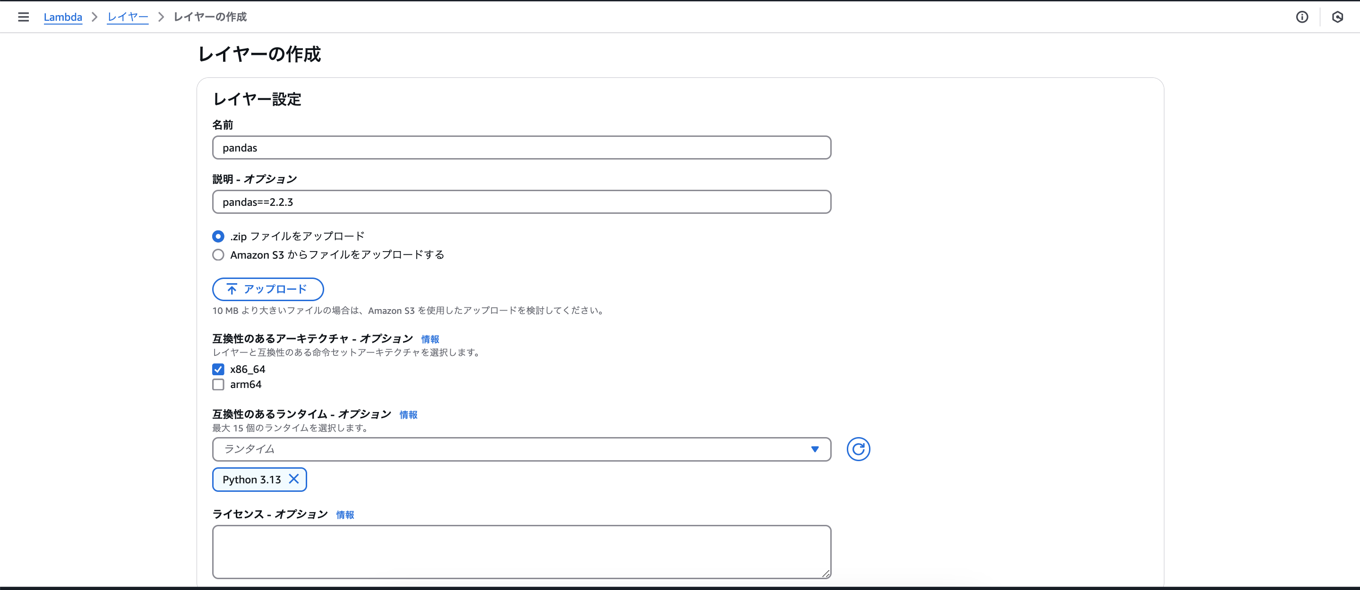Navigate to Lambda via the breadcrumb

click(63, 17)
